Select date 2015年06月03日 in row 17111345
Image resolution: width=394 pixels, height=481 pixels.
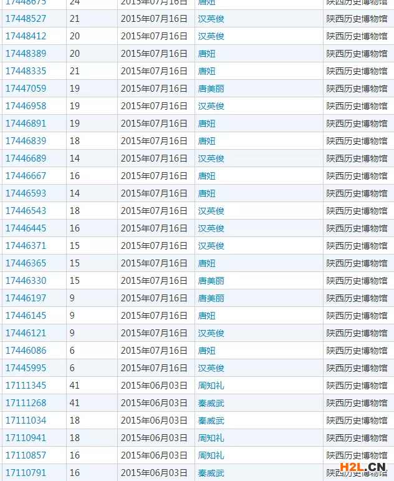pyautogui.click(x=154, y=386)
